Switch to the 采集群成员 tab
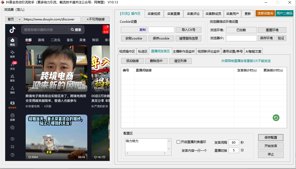 213,14
